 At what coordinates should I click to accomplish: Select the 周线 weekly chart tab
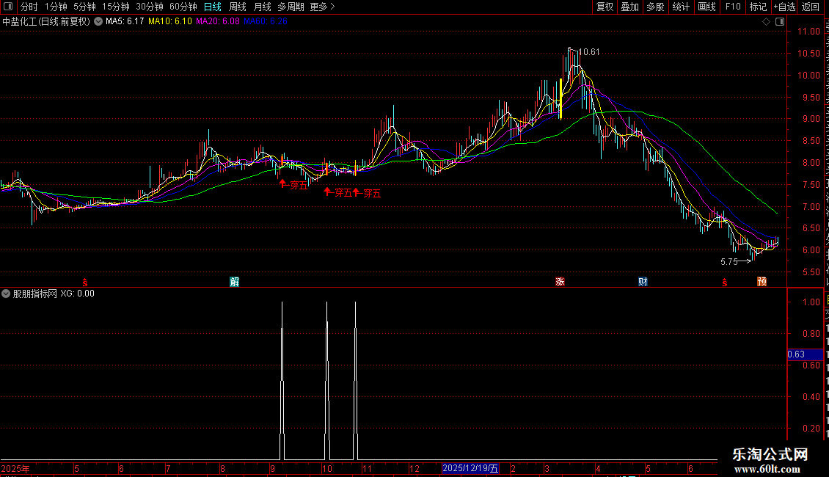click(238, 7)
